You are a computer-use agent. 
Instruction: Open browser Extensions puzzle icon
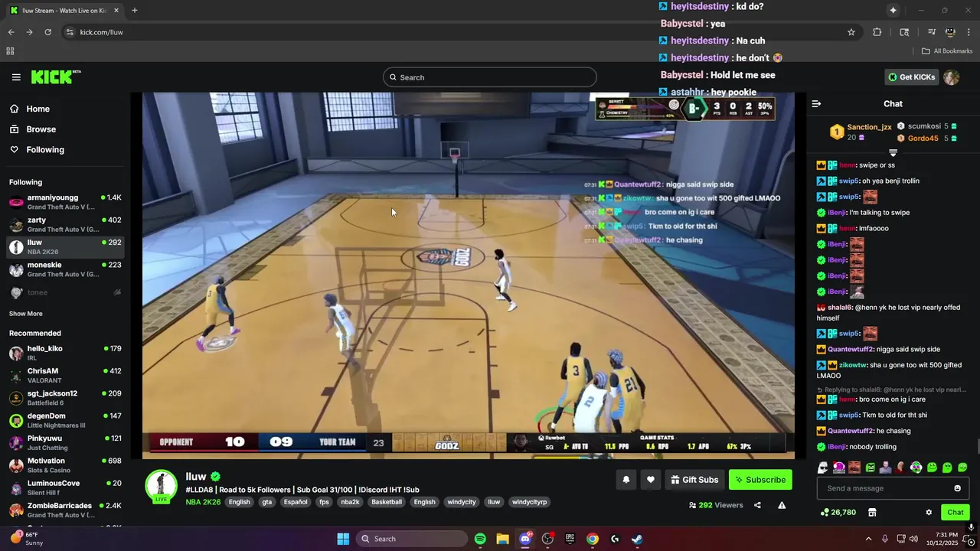coord(877,32)
